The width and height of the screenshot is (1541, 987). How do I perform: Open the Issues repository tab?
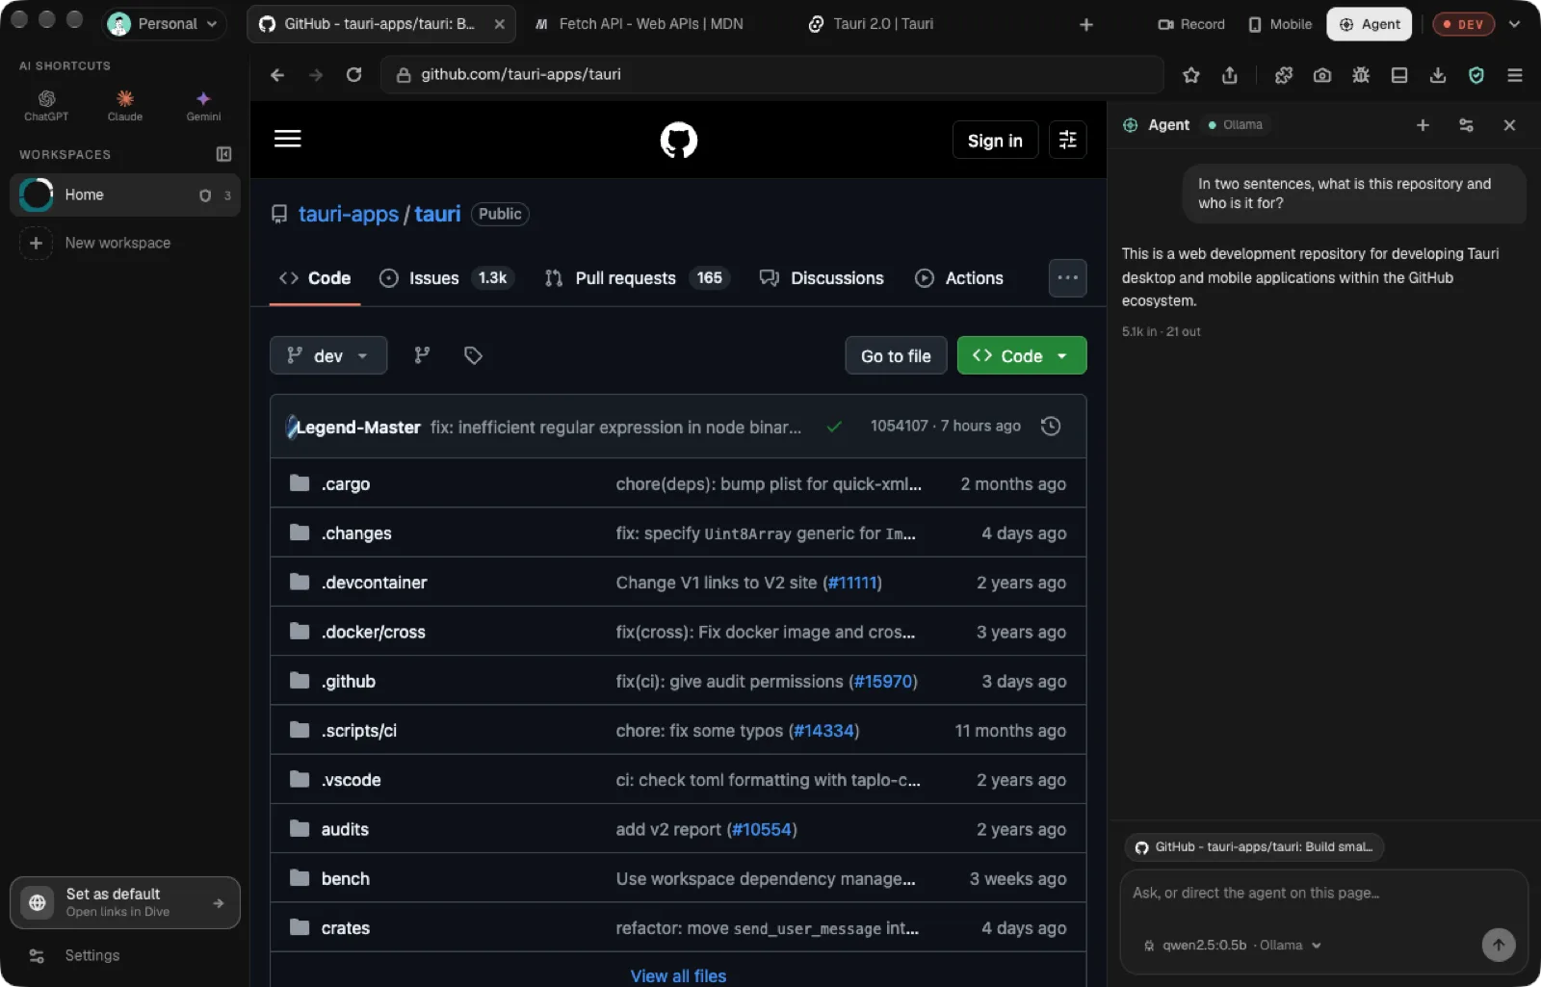pyautogui.click(x=447, y=278)
